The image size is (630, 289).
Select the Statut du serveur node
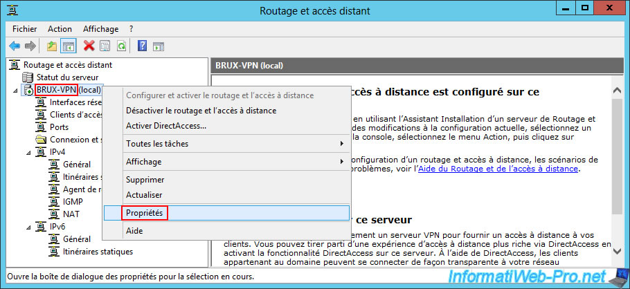click(x=67, y=77)
